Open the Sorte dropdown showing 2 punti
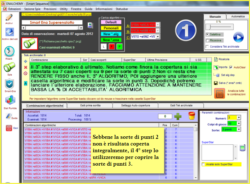Screen dimensions: 250x184 point(239,129)
